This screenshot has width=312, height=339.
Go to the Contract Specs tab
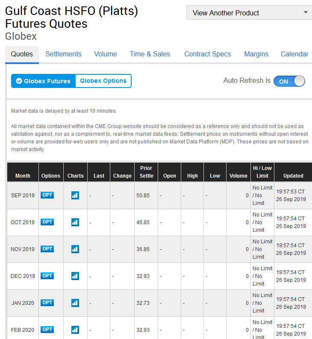(x=207, y=54)
